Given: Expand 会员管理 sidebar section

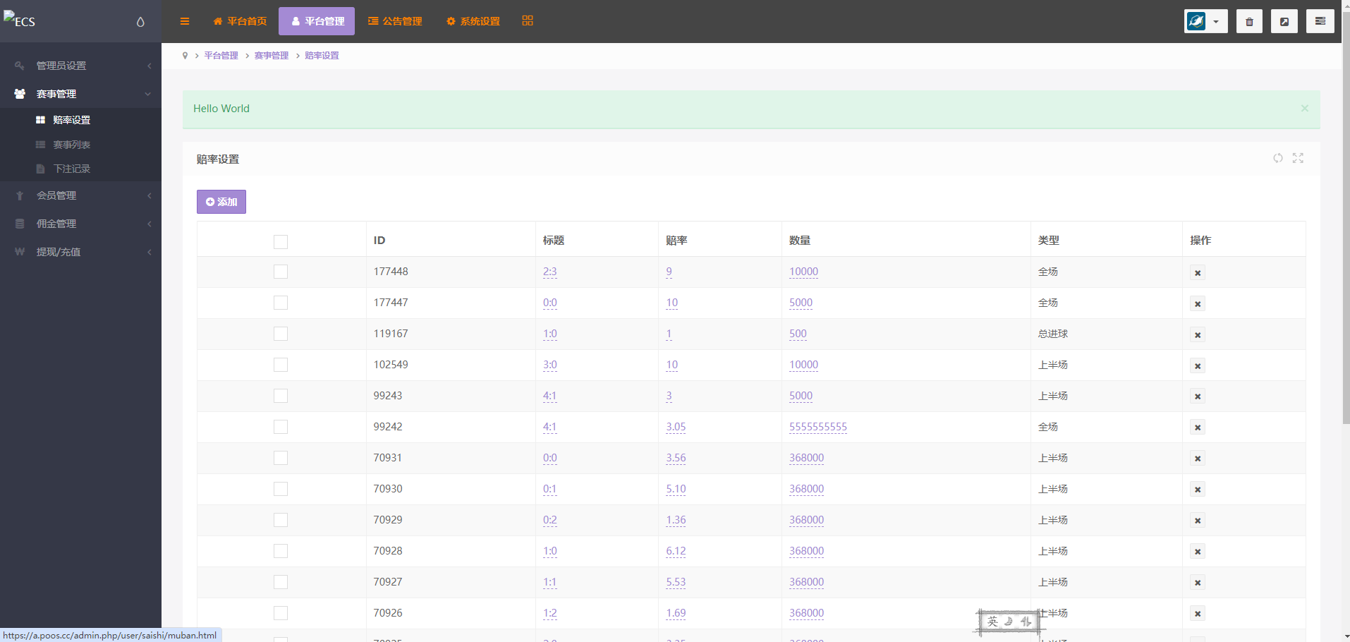Looking at the screenshot, I should [81, 195].
